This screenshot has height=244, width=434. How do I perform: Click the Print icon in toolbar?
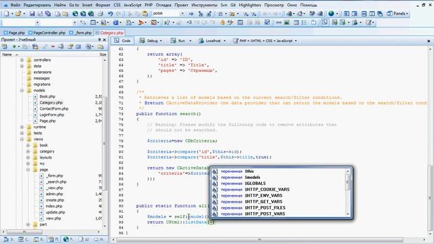coord(100,14)
